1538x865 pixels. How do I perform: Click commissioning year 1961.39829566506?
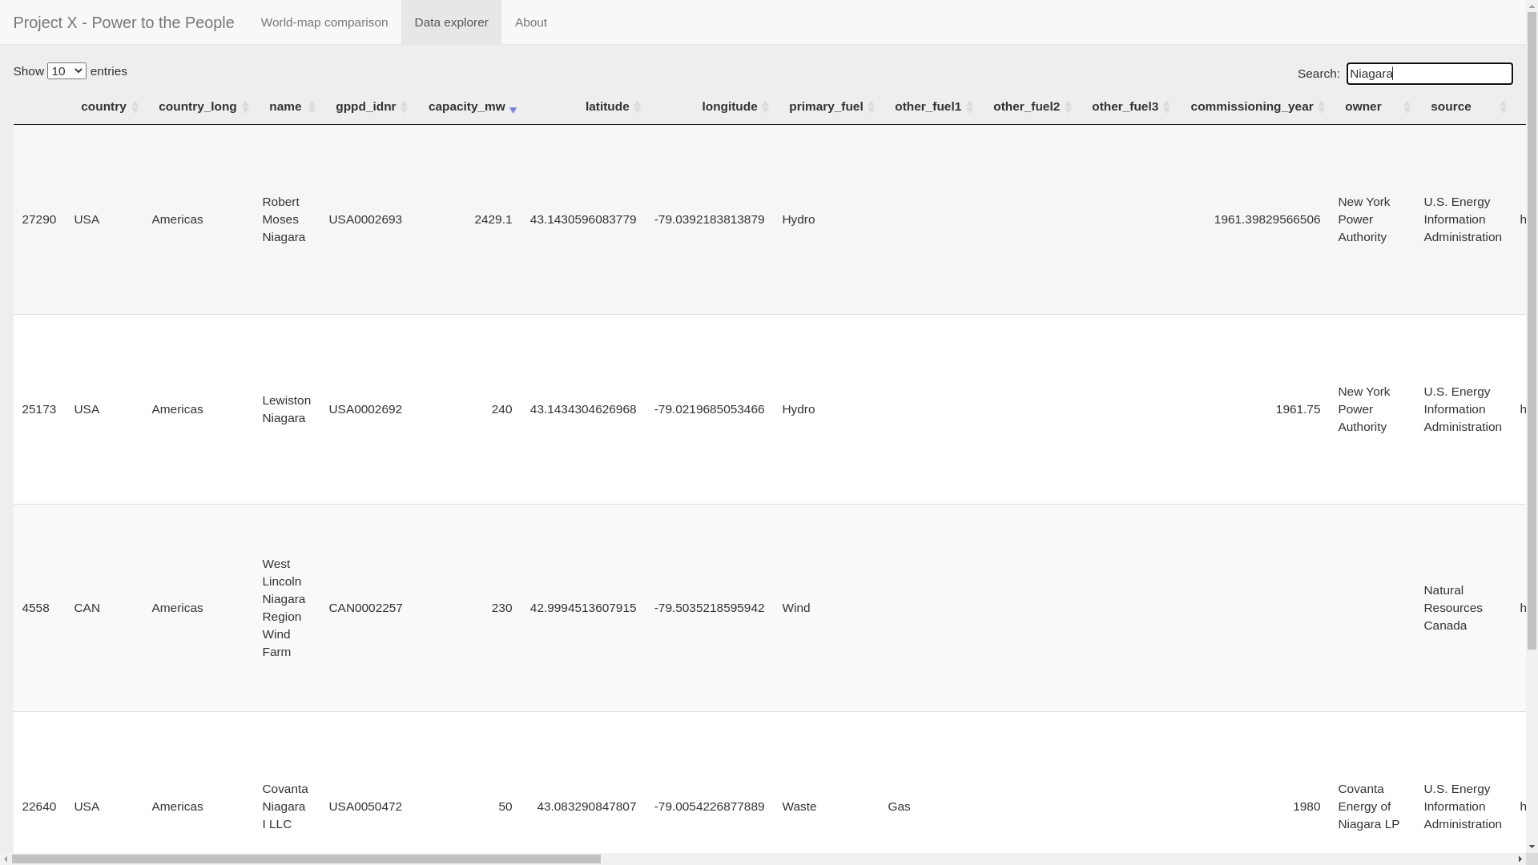(1266, 219)
